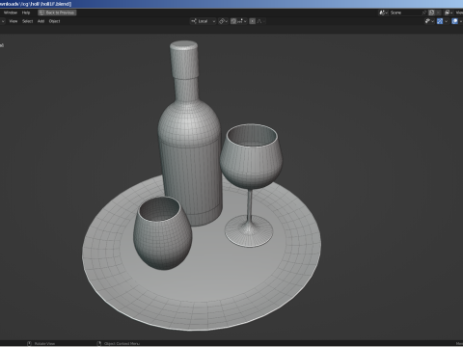Toggle the snap magnet button

[x=233, y=21]
